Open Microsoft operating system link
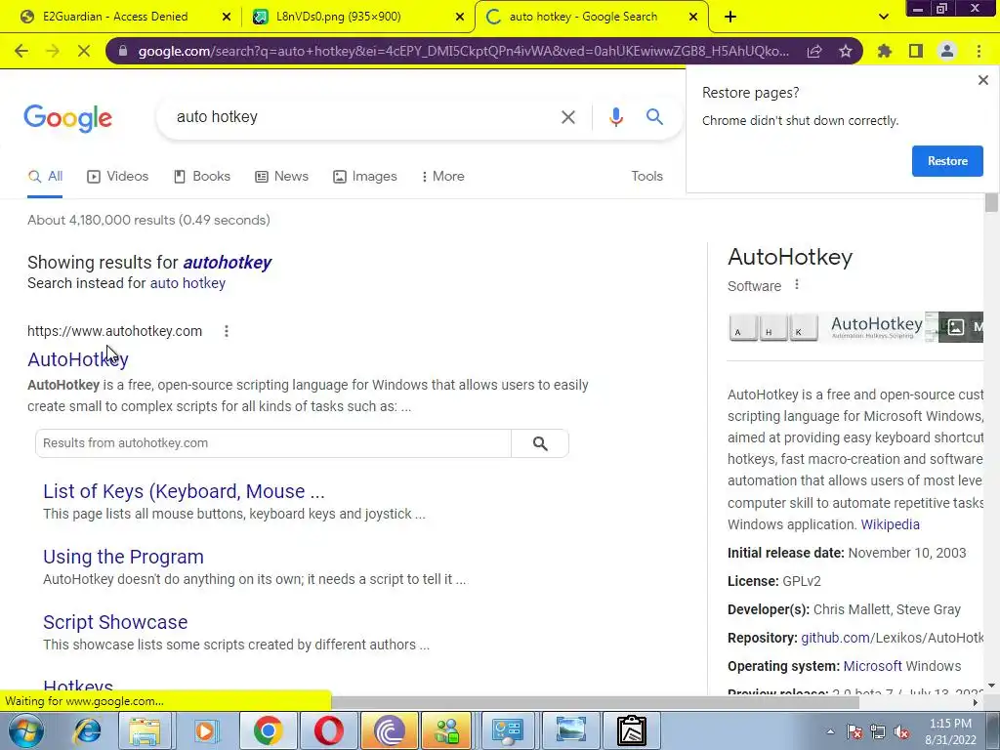The image size is (1000, 750). click(872, 666)
